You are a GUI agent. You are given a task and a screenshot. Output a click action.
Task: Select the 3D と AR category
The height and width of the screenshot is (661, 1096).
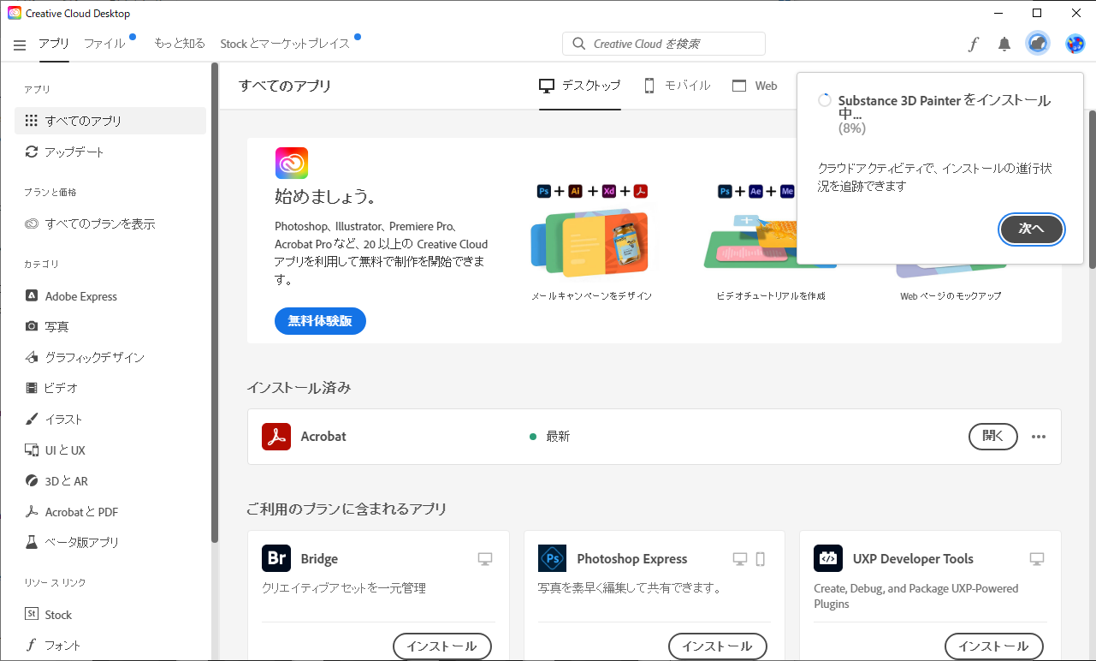(79, 480)
